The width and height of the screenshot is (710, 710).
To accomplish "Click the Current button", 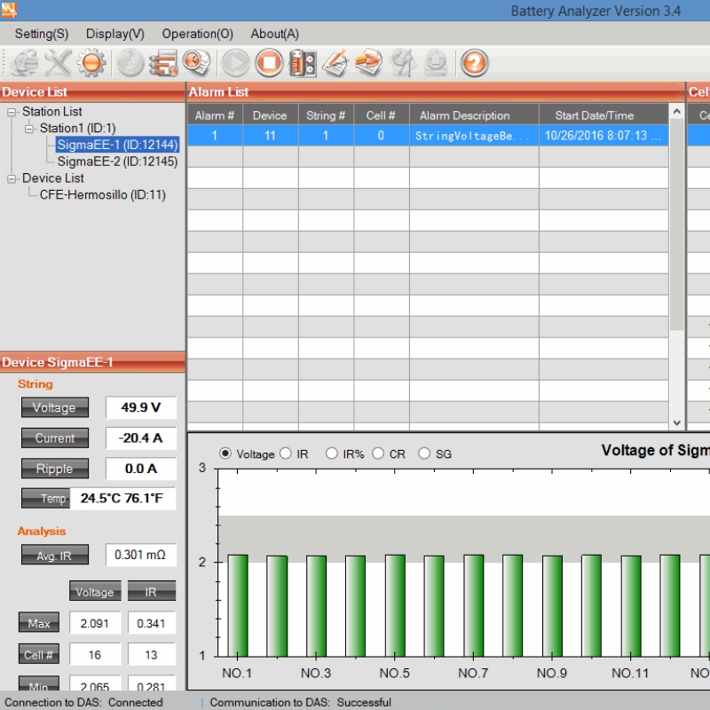I will click(55, 438).
